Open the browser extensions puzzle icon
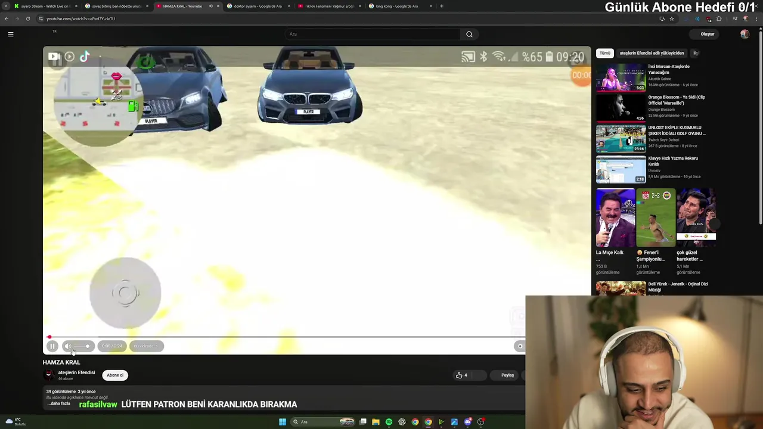 pos(719,18)
